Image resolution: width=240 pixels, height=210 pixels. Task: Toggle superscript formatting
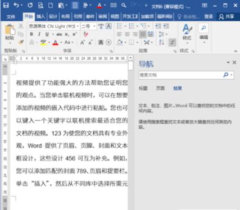point(75,34)
